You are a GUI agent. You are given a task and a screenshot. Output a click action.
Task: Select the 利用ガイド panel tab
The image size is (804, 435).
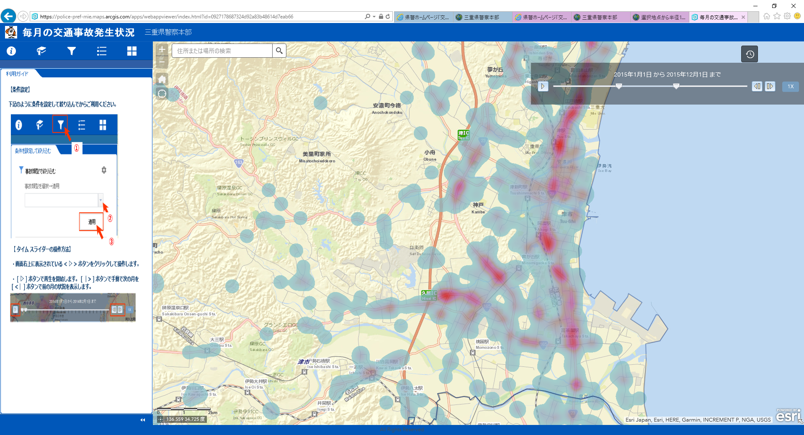click(x=18, y=74)
